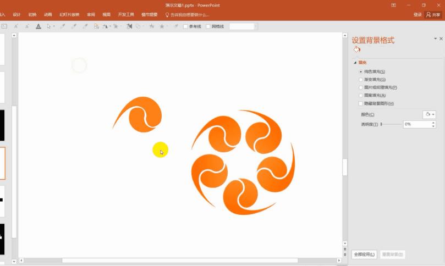Viewport: 445px width, 266px height.
Task: Click the ribbon display options icon
Action: tap(393, 5)
